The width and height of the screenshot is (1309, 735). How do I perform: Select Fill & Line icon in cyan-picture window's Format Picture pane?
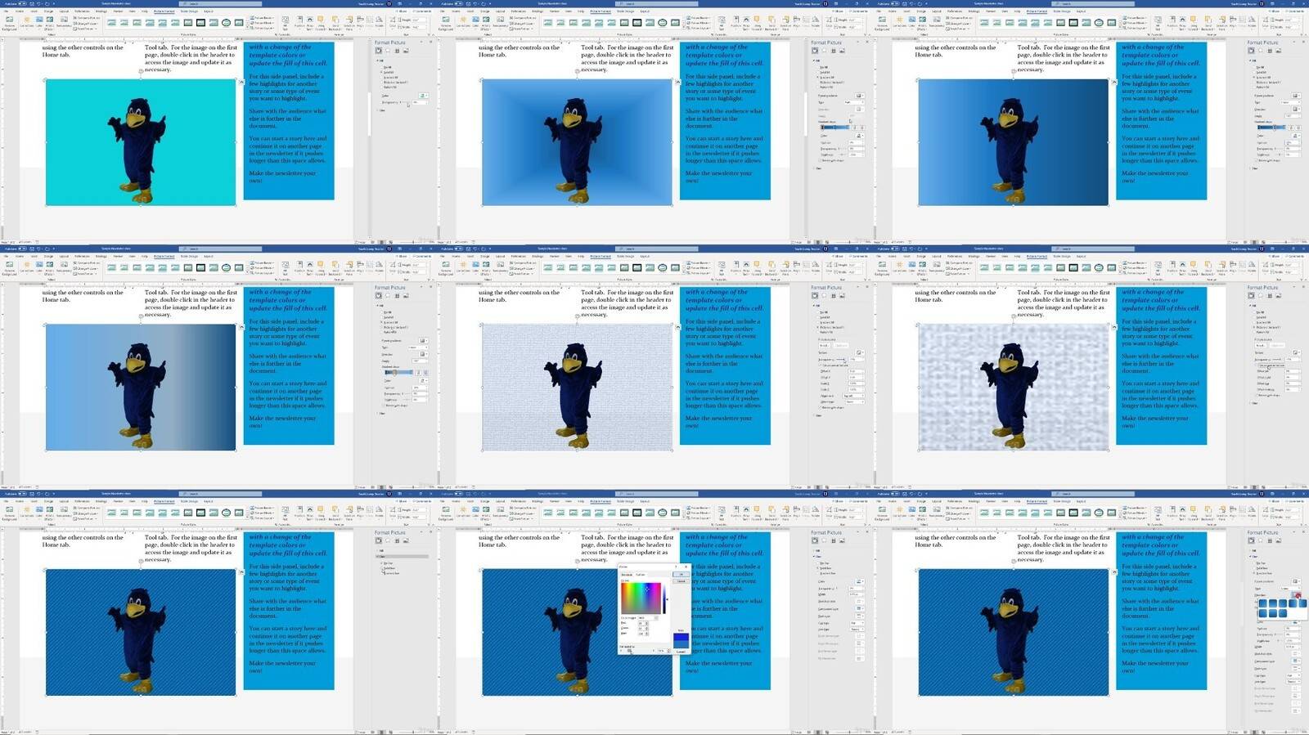[378, 51]
